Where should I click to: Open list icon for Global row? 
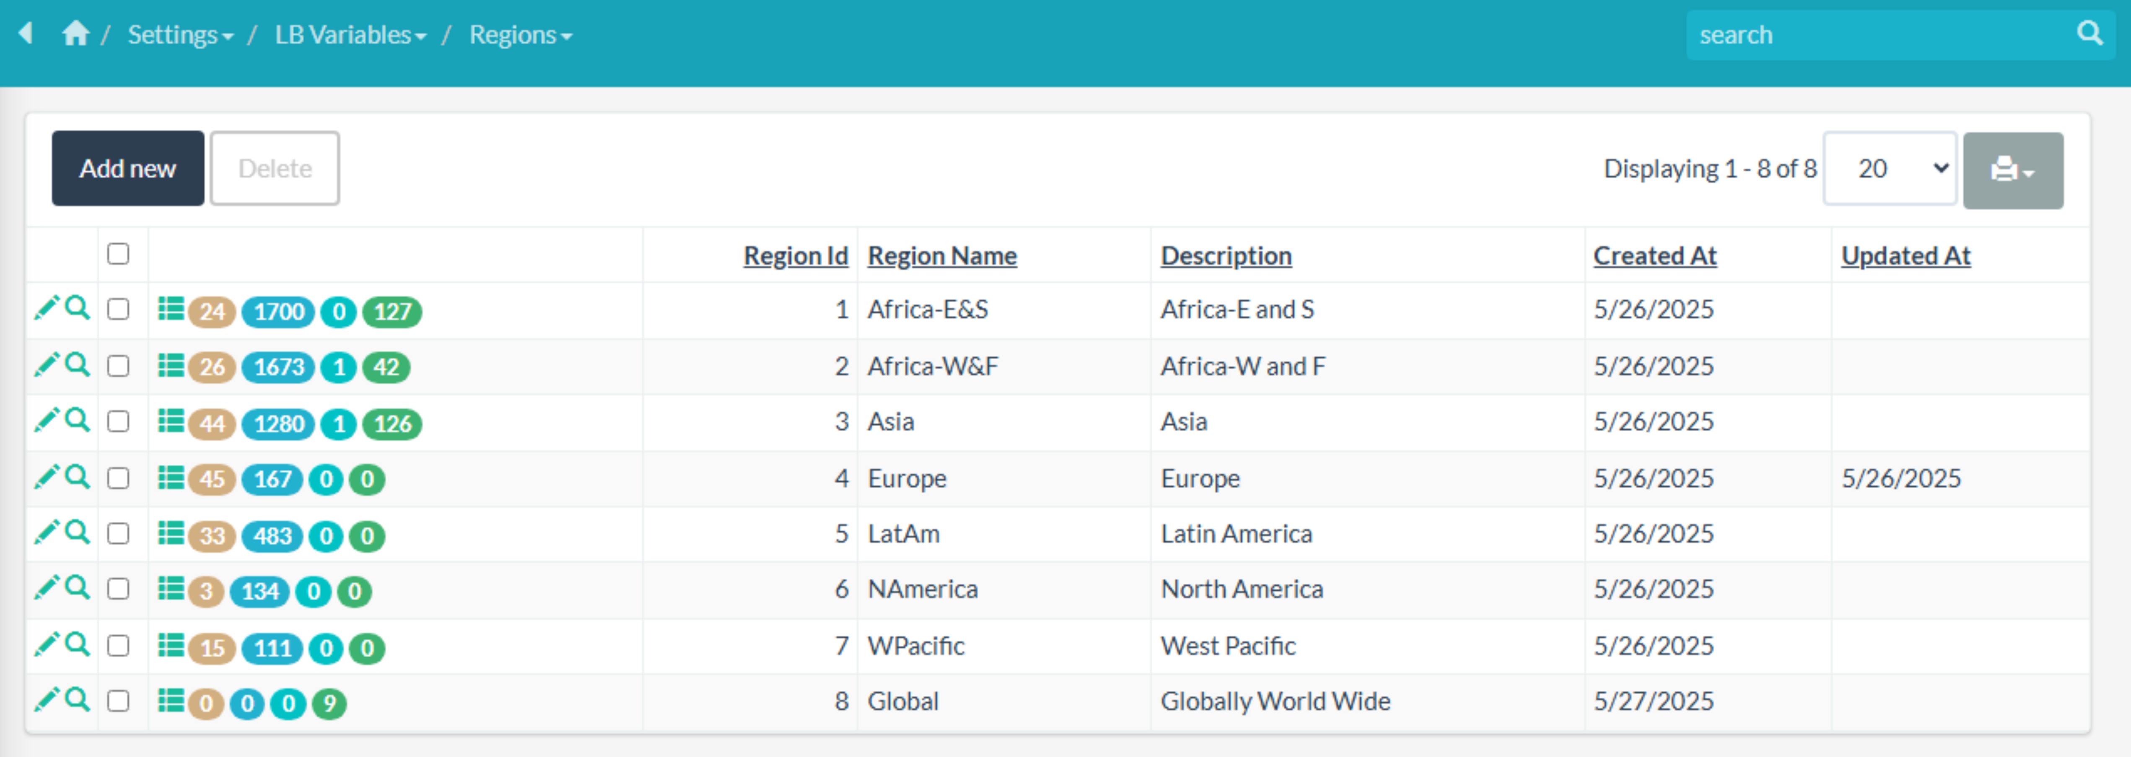pos(171,701)
